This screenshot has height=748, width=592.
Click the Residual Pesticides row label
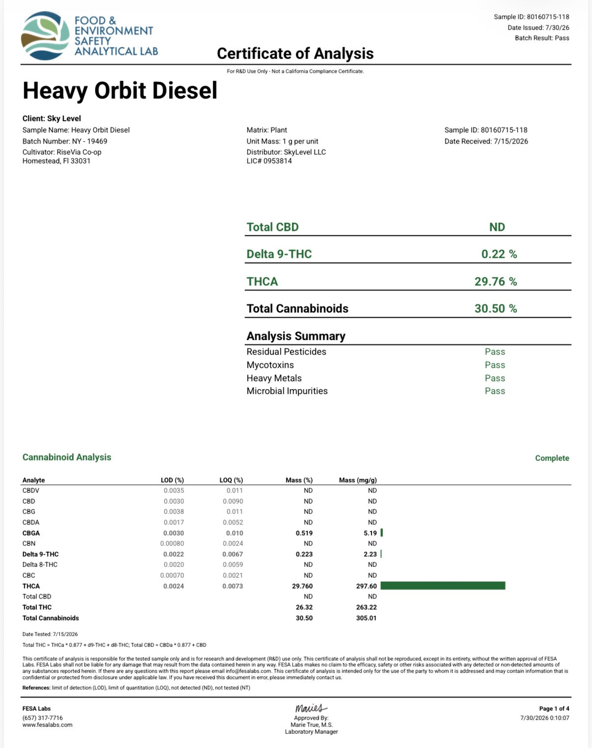(286, 352)
